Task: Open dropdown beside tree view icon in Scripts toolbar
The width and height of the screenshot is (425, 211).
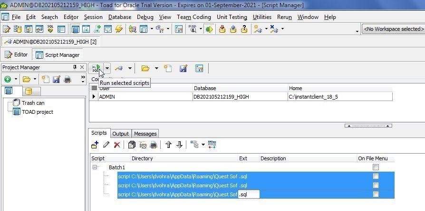Action: [203, 145]
